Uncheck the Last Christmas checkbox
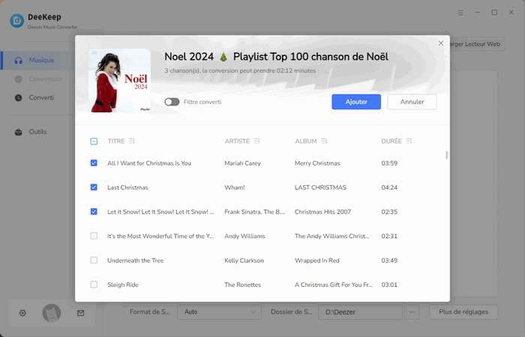This screenshot has height=337, width=525. 94,187
